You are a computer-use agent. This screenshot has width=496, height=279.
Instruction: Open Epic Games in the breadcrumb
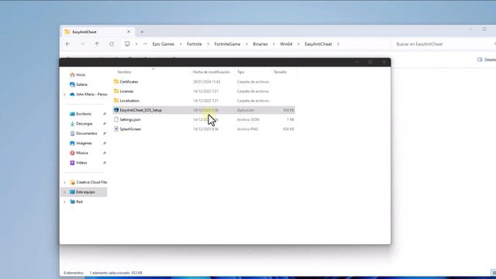point(164,44)
